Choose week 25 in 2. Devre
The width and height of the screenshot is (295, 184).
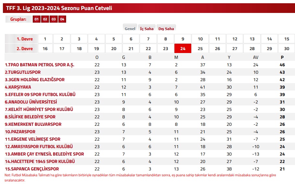(x=200, y=49)
